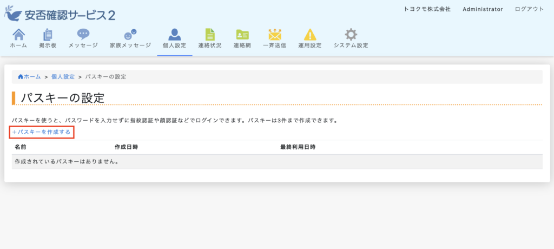Select 個人設定 tab label
554x249 pixels.
pos(175,45)
